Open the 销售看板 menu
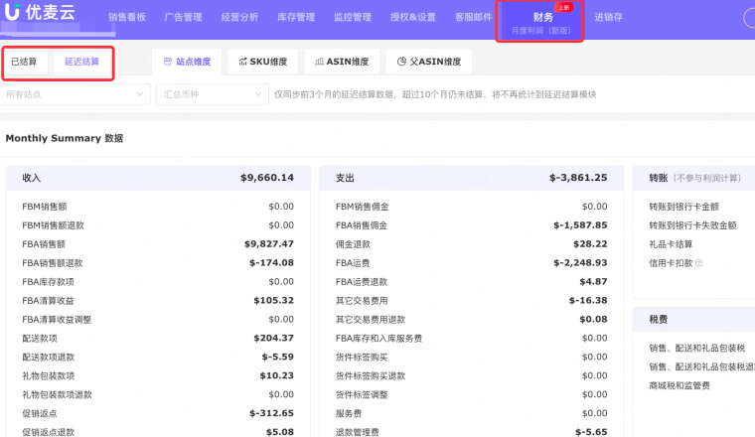 pyautogui.click(x=126, y=17)
